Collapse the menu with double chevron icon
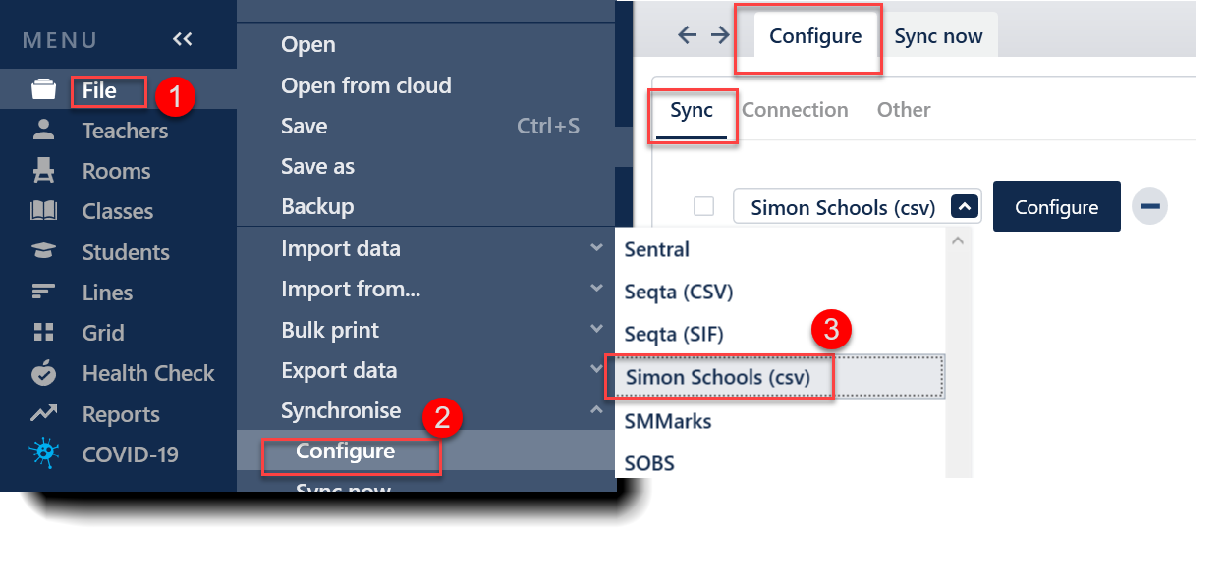Viewport: 1224px width, 586px height. [182, 39]
